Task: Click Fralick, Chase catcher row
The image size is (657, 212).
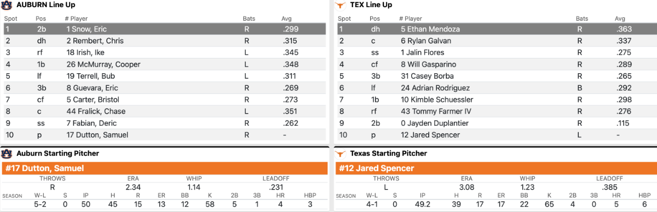Action: pos(164,111)
